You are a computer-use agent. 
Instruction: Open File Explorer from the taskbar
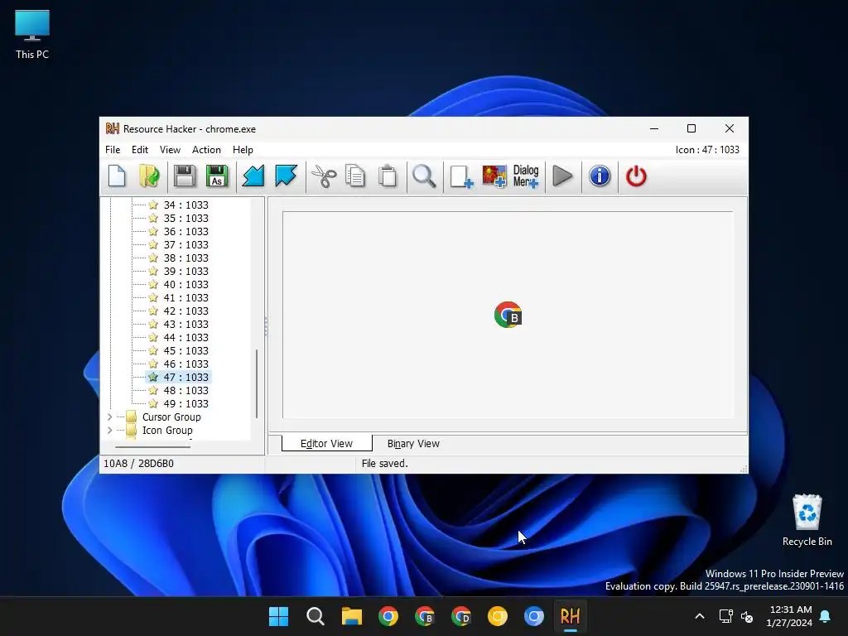click(351, 616)
